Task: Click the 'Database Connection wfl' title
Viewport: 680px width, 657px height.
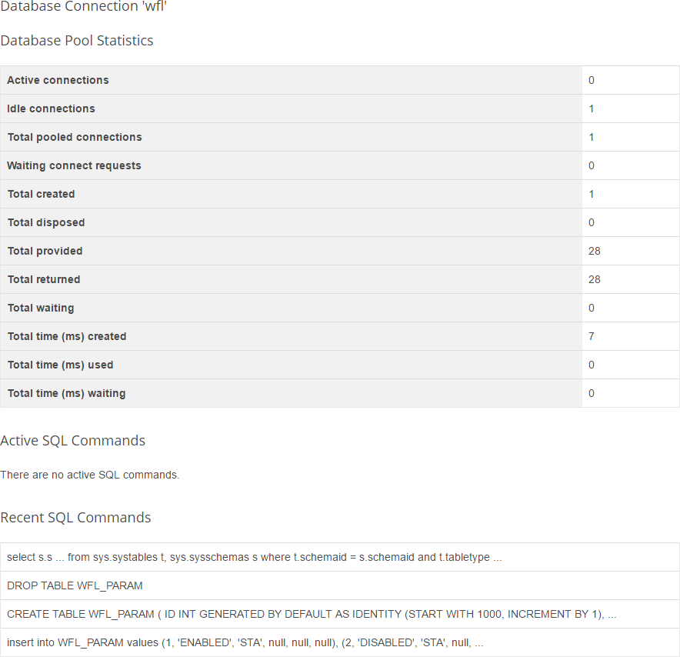Action: (84, 7)
